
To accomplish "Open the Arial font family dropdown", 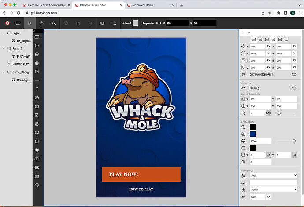I will coord(273,175).
